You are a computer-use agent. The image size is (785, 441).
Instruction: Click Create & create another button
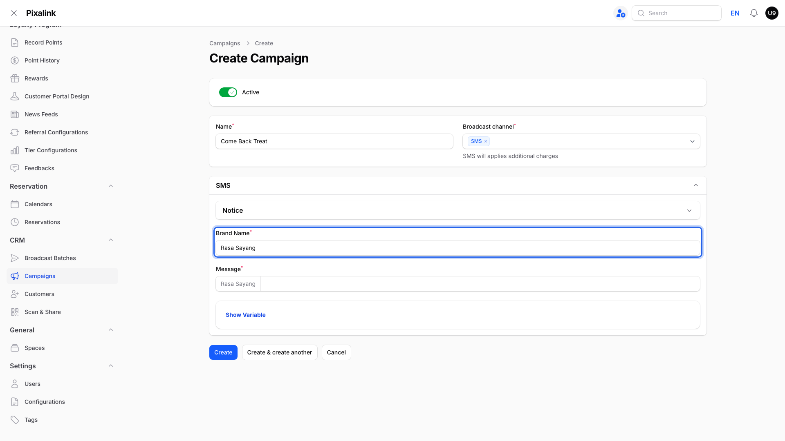click(x=280, y=352)
